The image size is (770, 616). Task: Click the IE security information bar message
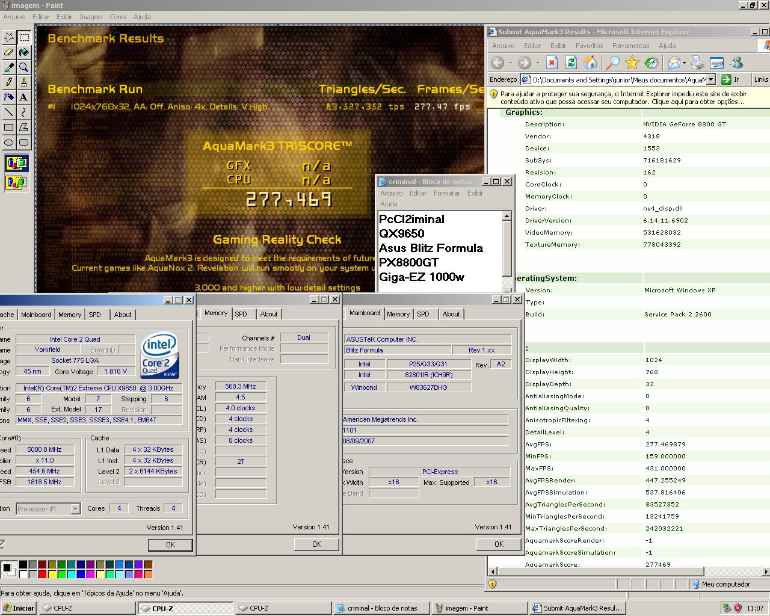coord(628,97)
